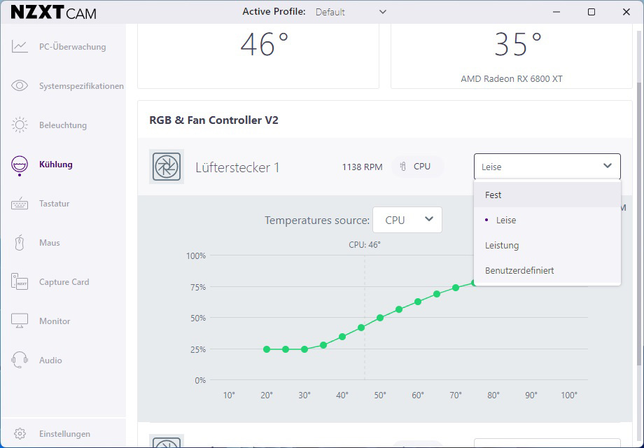Click the Audio headset icon

click(x=20, y=360)
